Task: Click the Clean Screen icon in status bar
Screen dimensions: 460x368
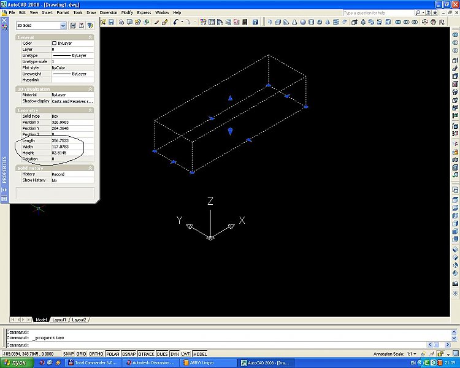Action: pyautogui.click(x=454, y=354)
